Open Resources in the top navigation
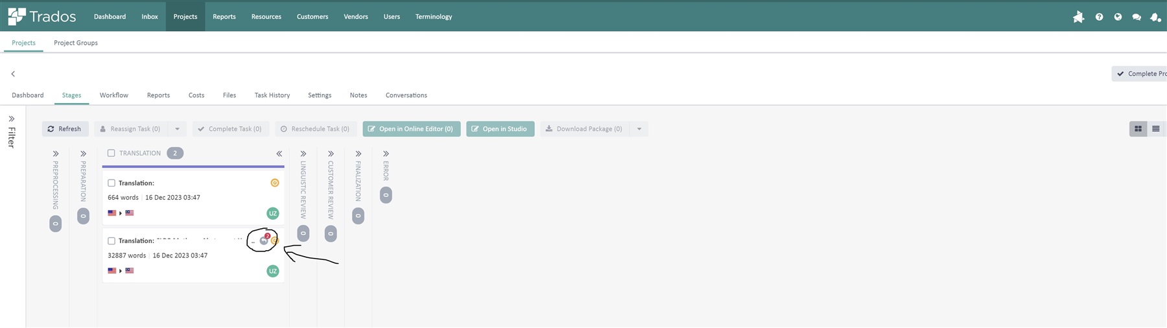 tap(266, 17)
